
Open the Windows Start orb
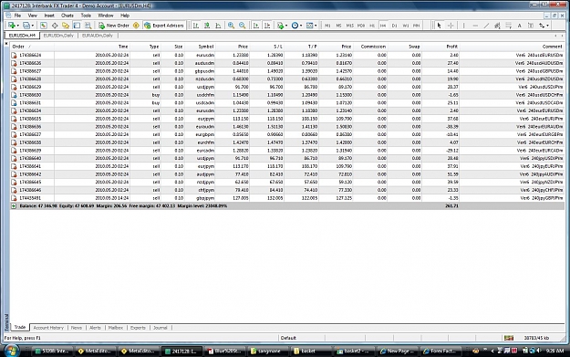tap(11, 351)
